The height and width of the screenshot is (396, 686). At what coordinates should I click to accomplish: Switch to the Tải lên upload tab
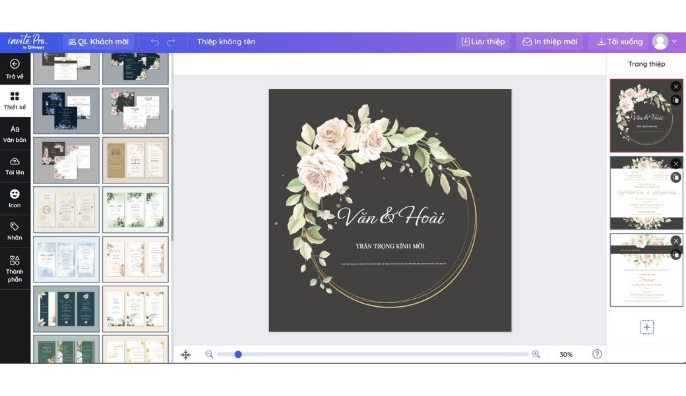[15, 166]
